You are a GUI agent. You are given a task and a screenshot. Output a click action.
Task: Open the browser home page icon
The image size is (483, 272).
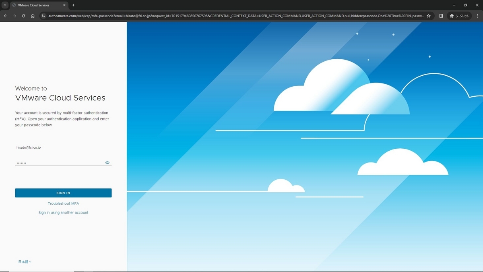(x=33, y=16)
